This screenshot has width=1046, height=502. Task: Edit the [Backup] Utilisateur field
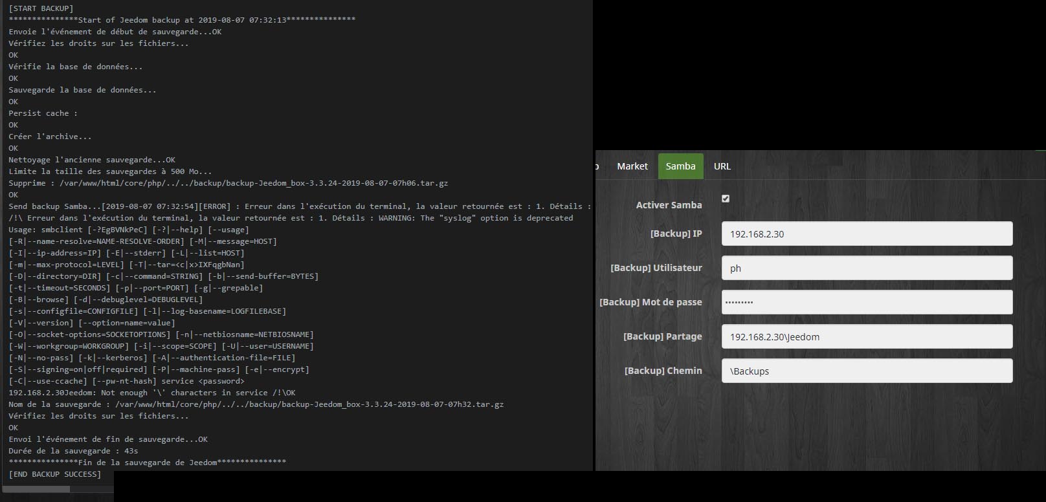867,268
